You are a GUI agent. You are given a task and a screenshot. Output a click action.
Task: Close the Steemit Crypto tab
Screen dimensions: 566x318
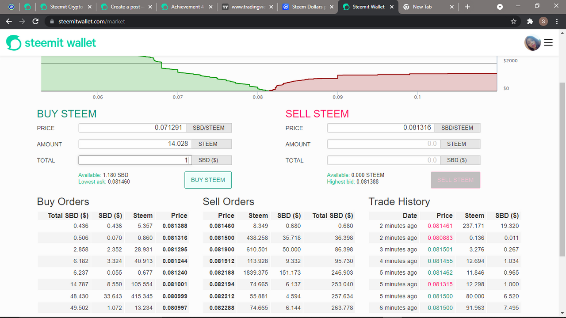point(90,7)
